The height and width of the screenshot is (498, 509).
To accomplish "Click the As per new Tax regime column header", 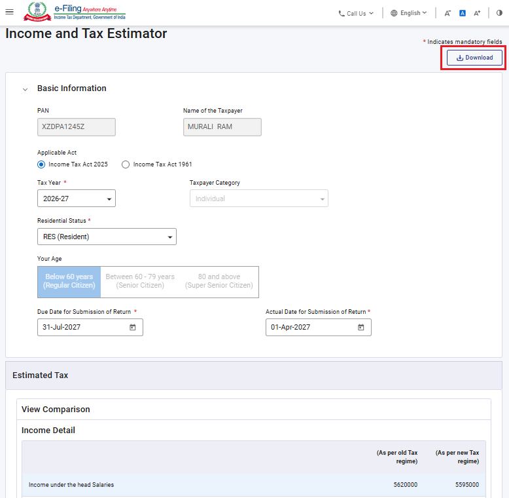I will click(457, 457).
